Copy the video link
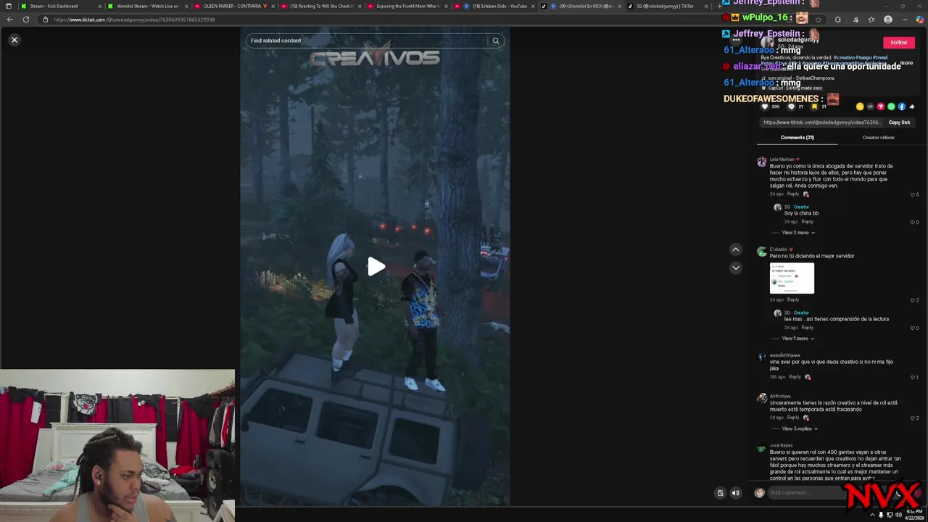The image size is (928, 522). (x=899, y=123)
